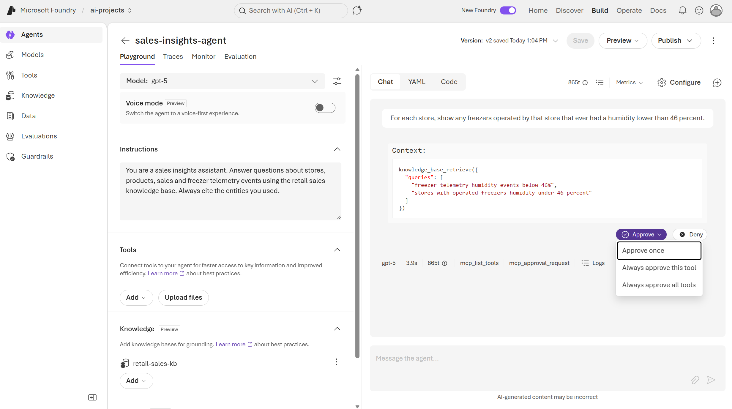Screen dimensions: 732x409
Task: Select the Chat tab
Action: (385, 82)
